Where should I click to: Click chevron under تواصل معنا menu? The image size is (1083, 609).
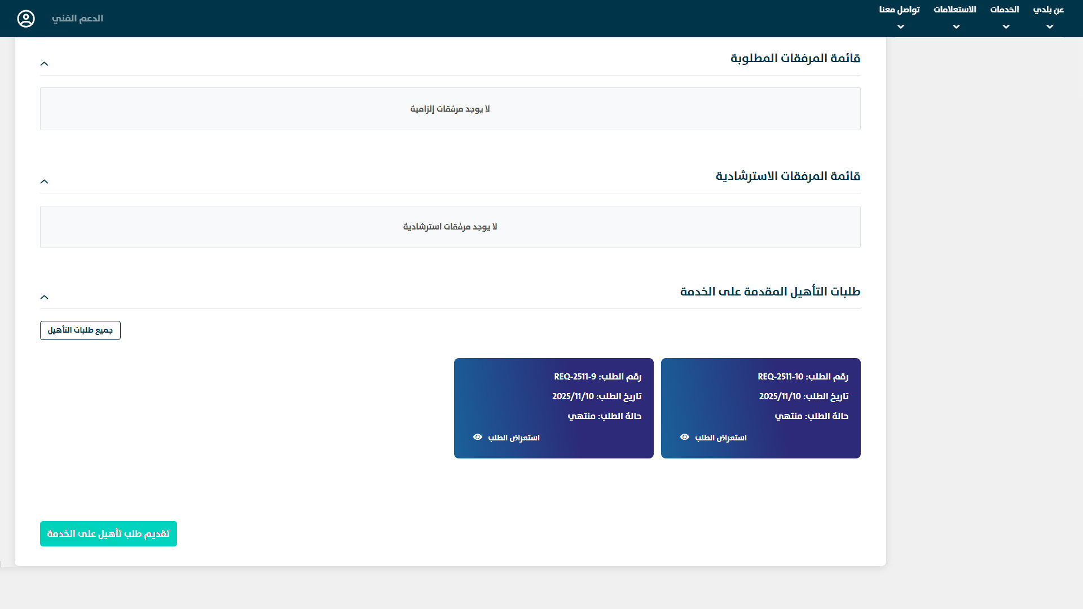point(900,27)
